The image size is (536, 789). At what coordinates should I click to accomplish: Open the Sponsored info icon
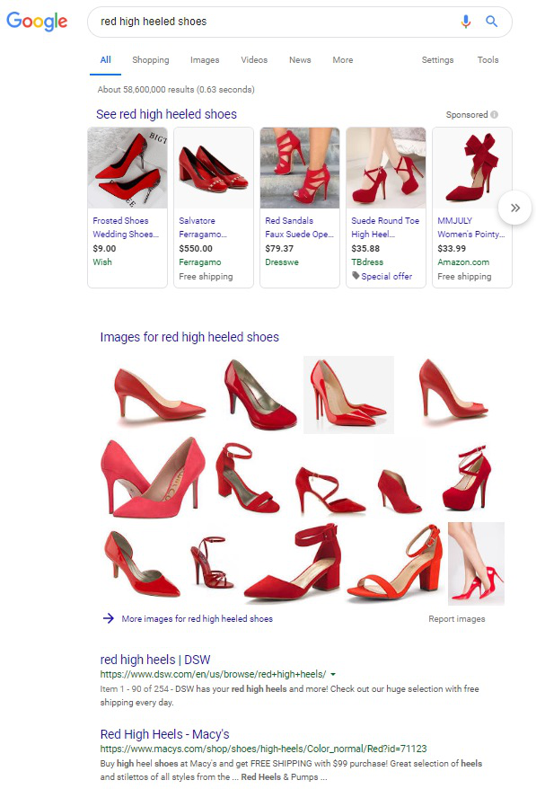(495, 115)
